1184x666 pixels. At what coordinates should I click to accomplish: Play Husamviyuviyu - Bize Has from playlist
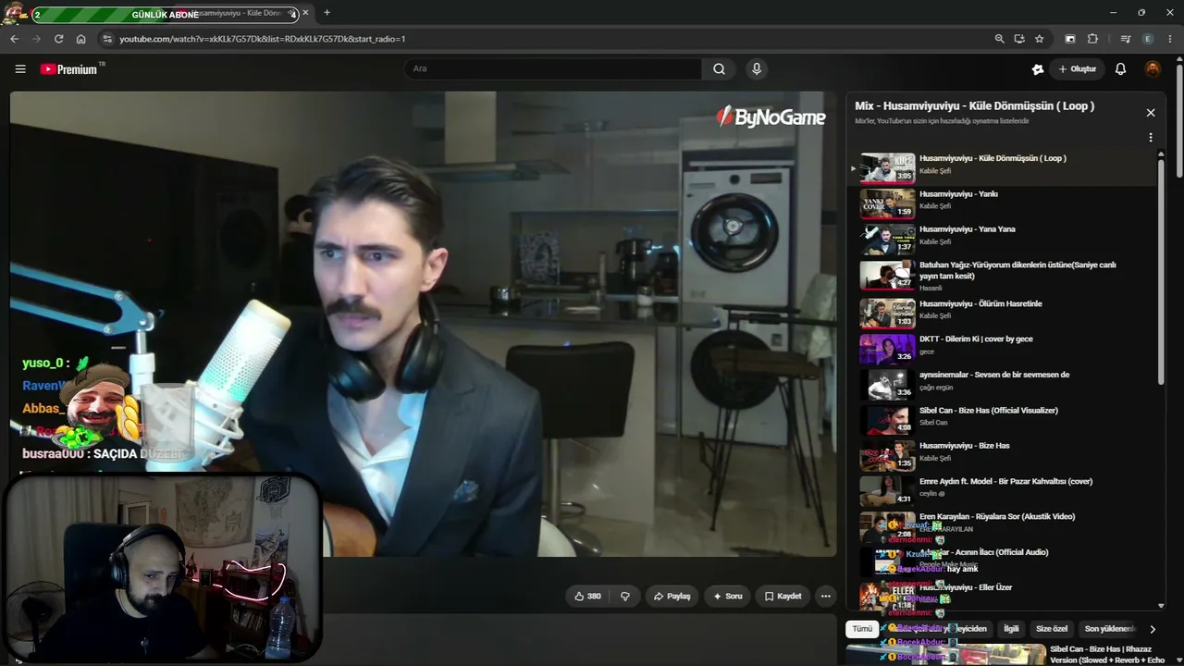[x=1003, y=455]
